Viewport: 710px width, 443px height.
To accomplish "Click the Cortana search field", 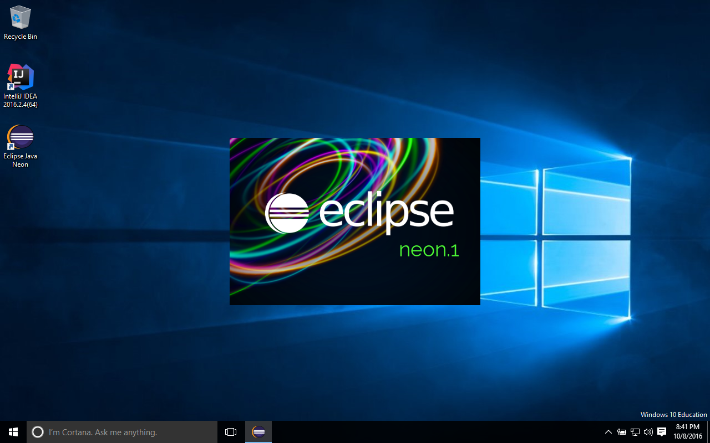I will 122,431.
